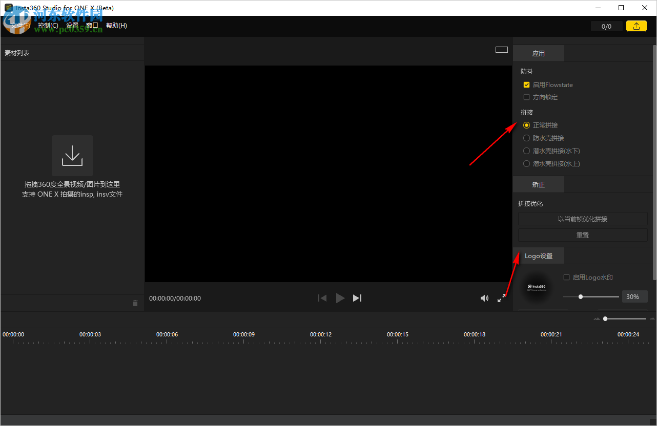The image size is (657, 426).
Task: Click timeline marker 00:00:03
Action: [90, 334]
